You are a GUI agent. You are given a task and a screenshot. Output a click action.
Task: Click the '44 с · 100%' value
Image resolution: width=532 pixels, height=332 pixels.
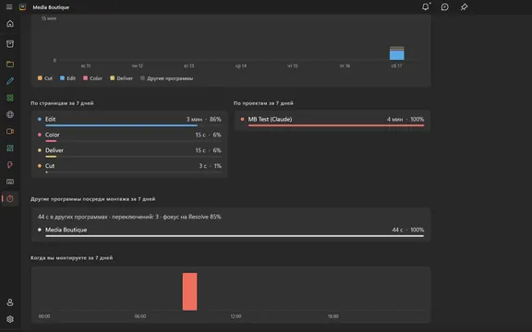408,230
